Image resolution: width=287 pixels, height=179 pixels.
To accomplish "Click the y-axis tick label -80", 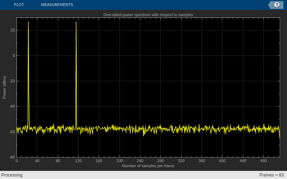I will [12, 157].
